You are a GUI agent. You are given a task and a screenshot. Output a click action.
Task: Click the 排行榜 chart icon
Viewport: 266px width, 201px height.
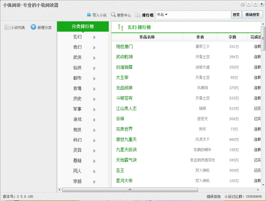click(x=138, y=15)
